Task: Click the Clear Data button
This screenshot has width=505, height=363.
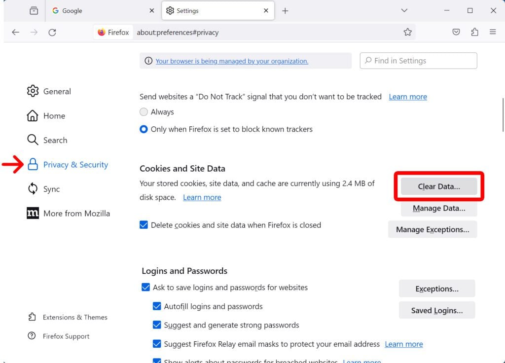Action: click(x=438, y=186)
